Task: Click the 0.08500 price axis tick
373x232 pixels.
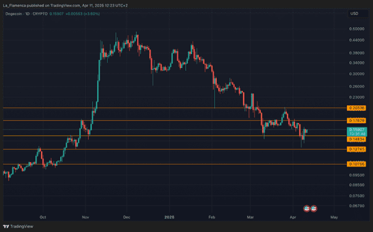Action: [357, 185]
